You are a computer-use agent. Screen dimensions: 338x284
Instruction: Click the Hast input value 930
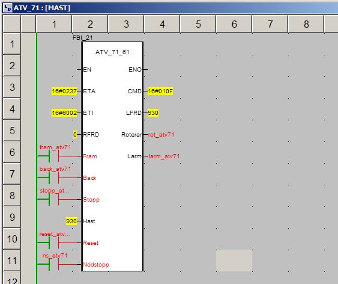(71, 221)
